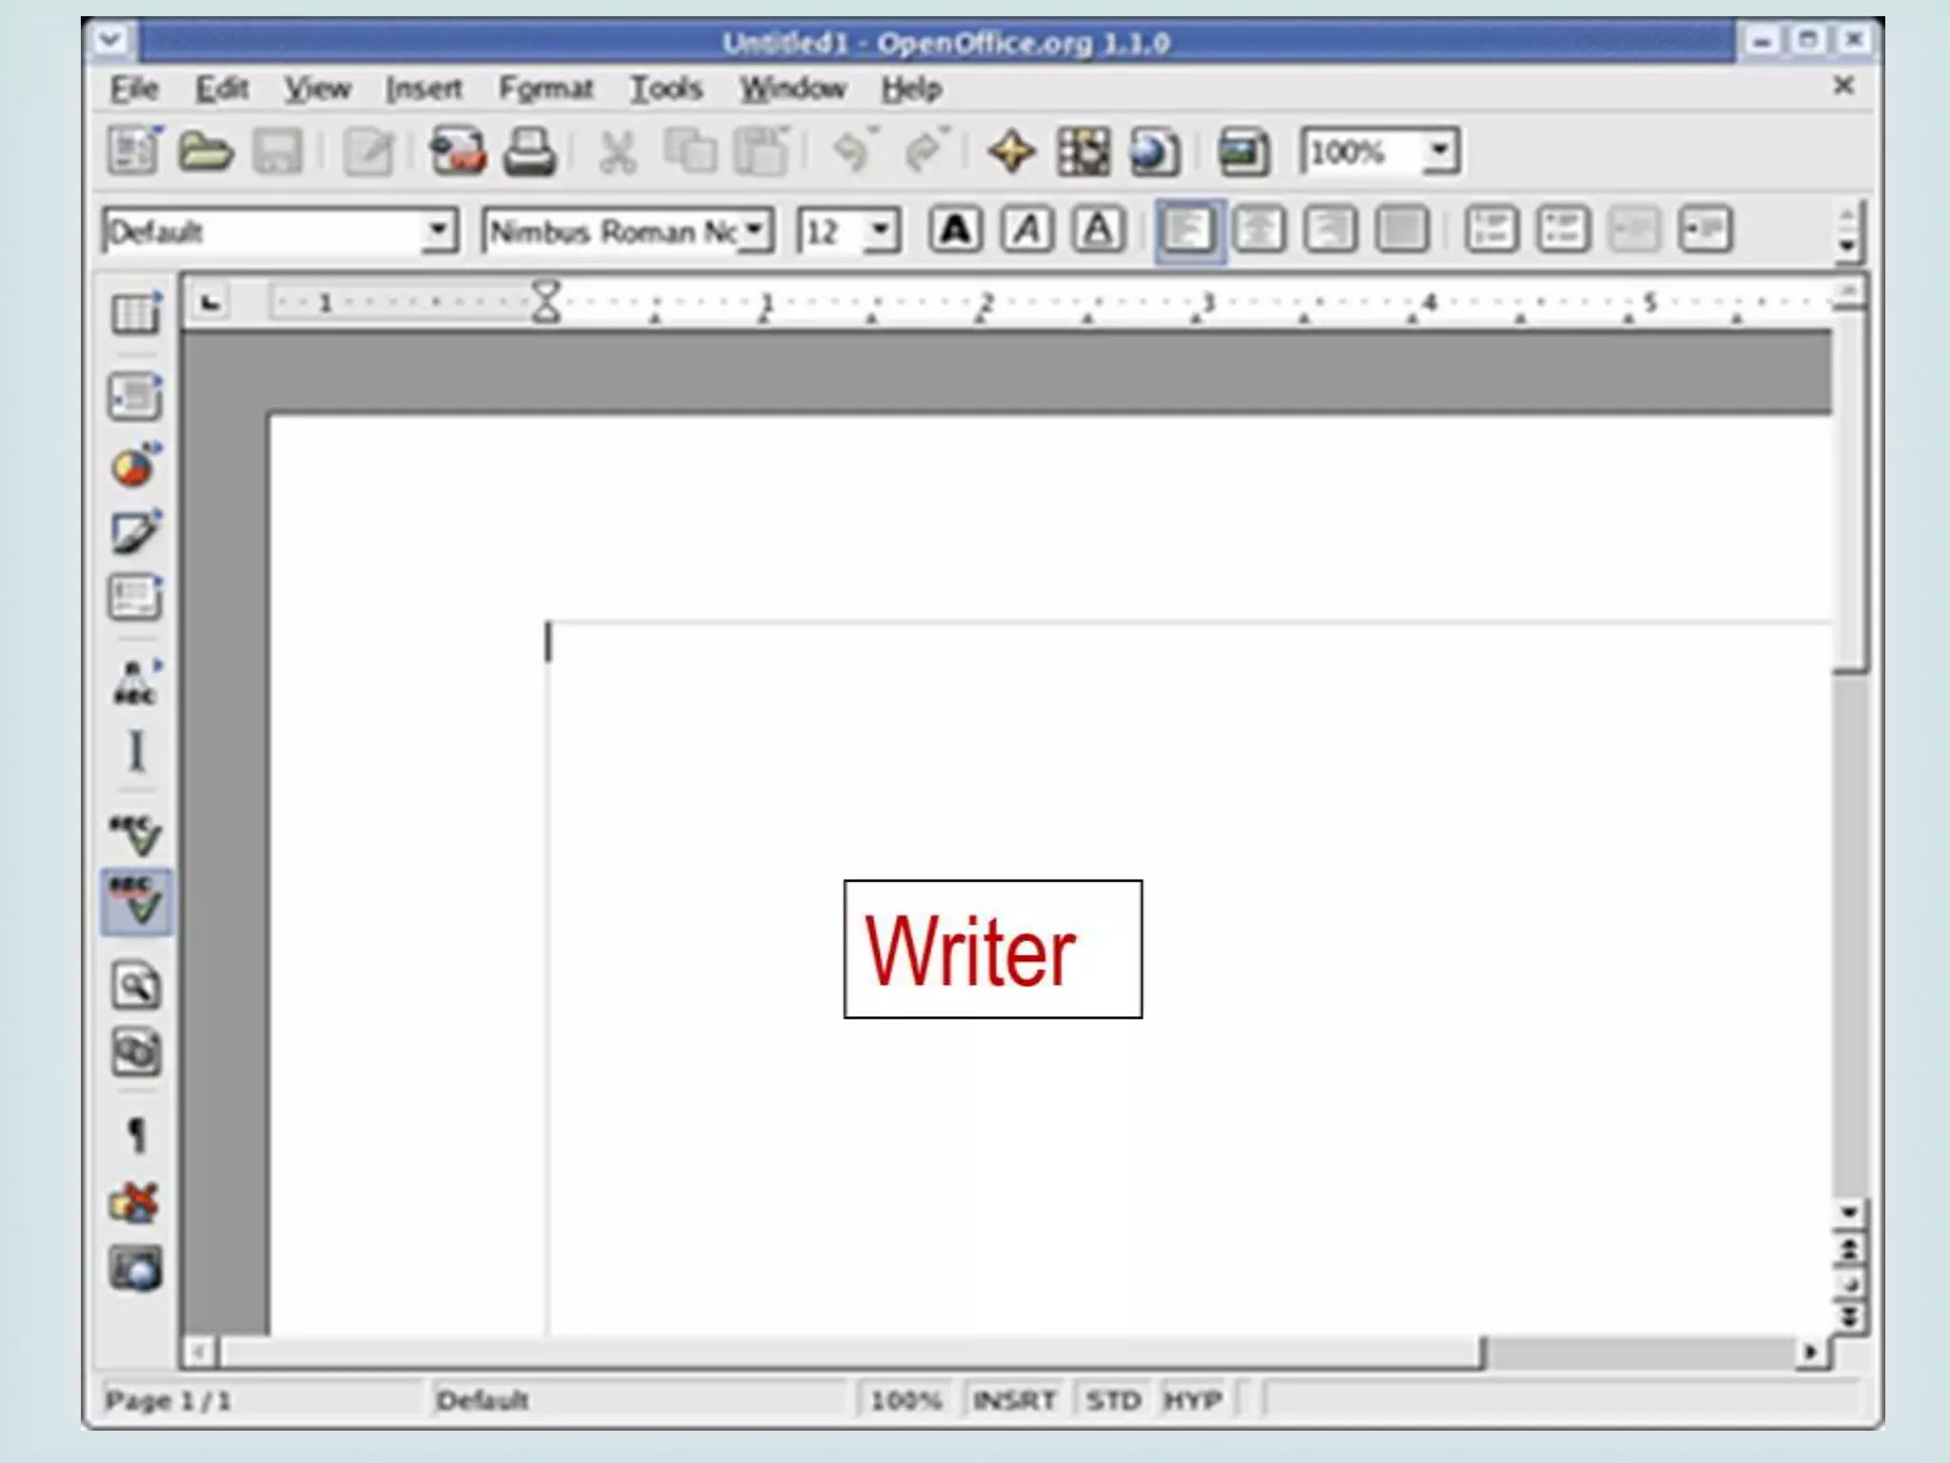The width and height of the screenshot is (1950, 1463).
Task: Open the Tools menu
Action: point(666,89)
